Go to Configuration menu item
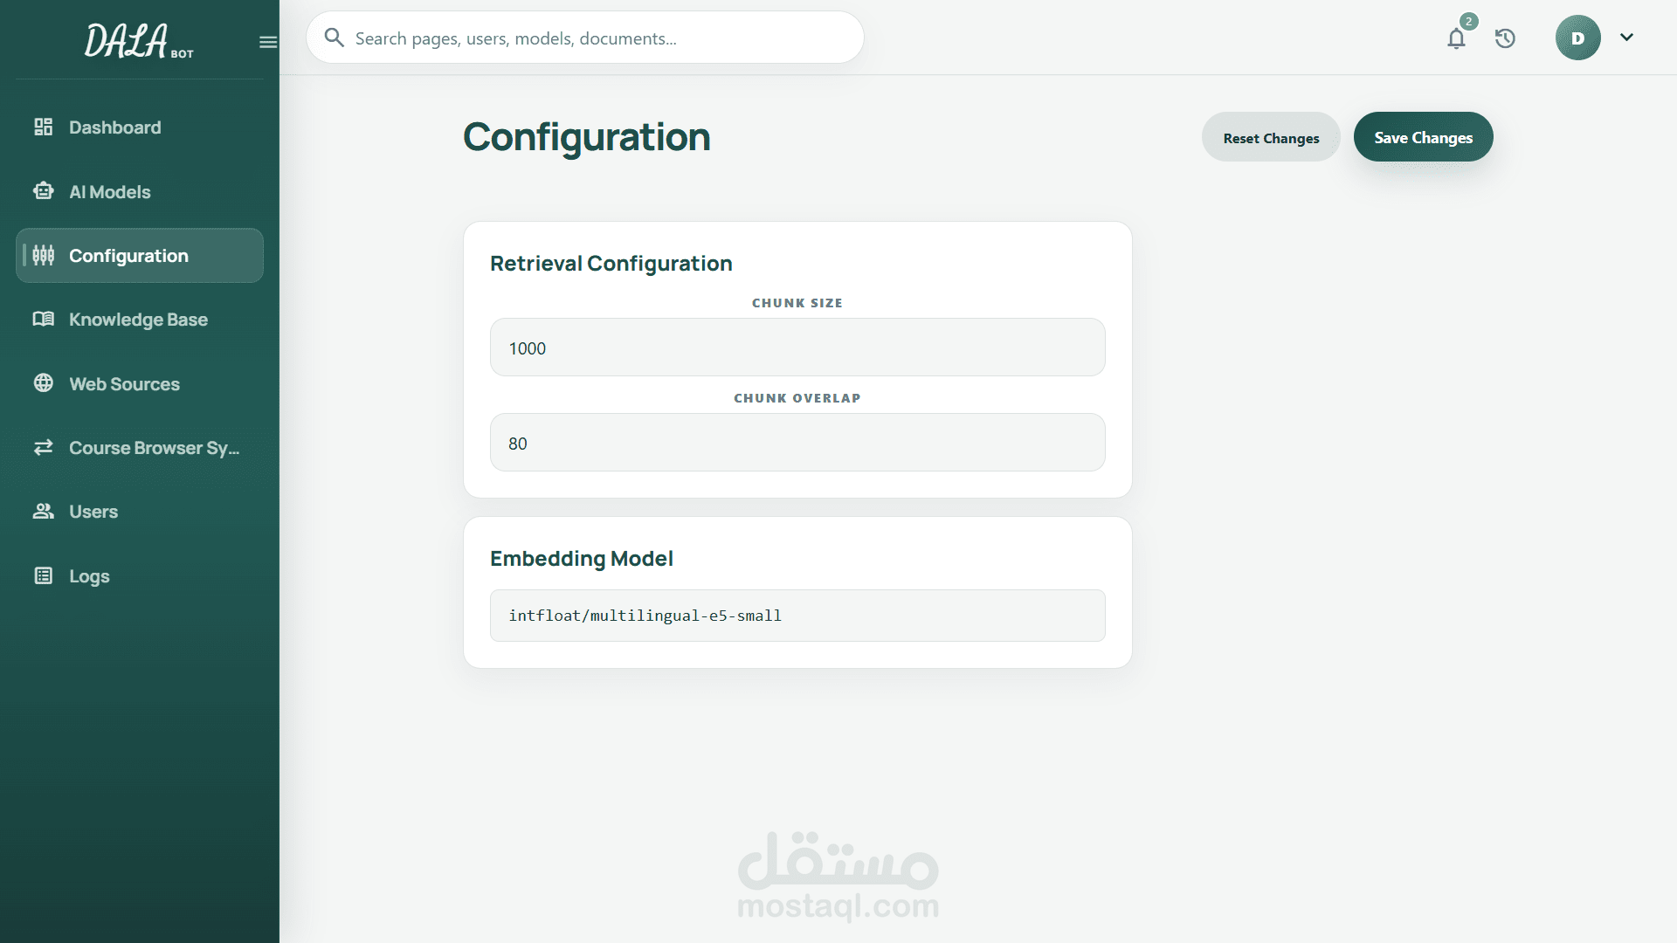The image size is (1677, 943). (x=140, y=256)
